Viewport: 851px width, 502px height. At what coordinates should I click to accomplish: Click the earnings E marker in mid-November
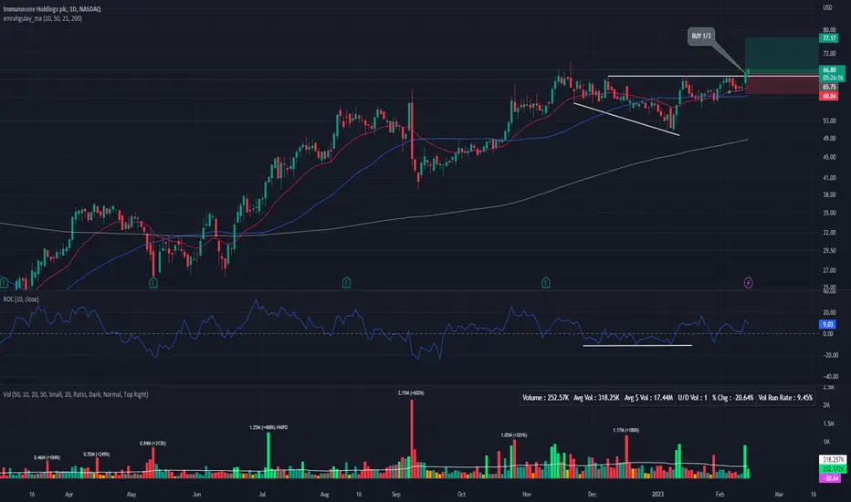pos(546,283)
